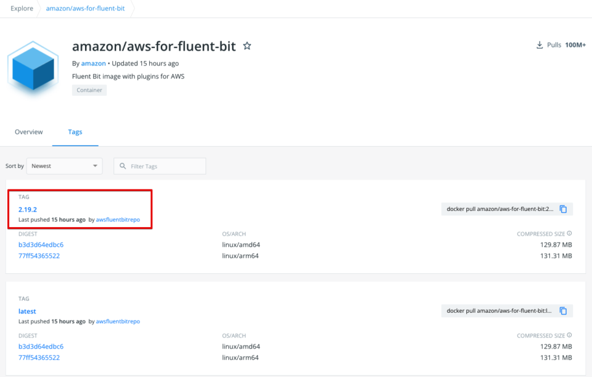This screenshot has height=377, width=592.
Task: Open the Sort by dropdown set to Newest
Action: point(64,166)
